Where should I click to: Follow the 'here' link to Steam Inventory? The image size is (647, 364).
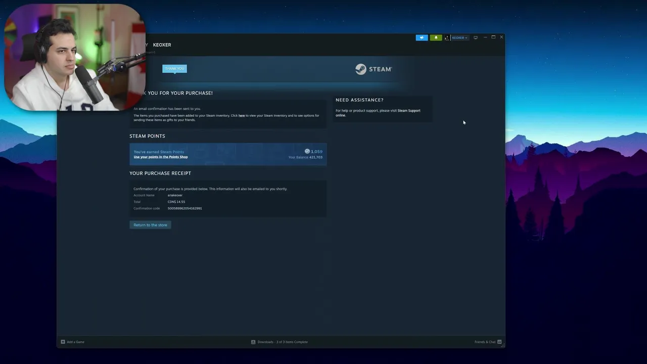click(x=242, y=115)
